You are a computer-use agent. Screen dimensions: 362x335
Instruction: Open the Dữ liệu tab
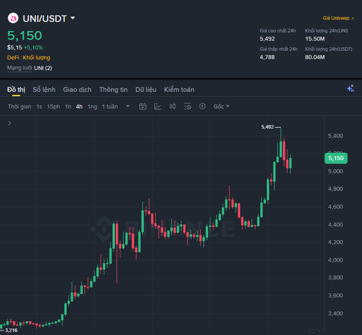pos(146,90)
